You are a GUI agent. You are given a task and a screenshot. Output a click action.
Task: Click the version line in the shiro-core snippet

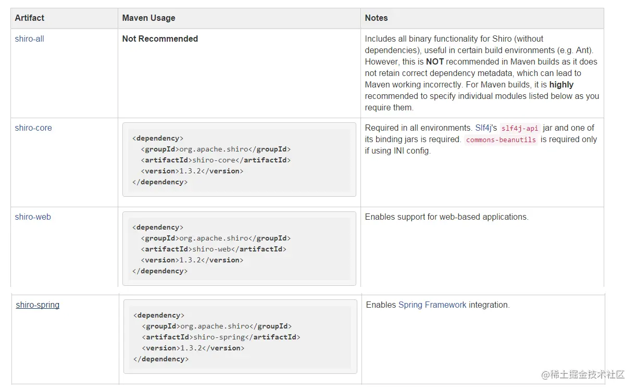point(192,171)
